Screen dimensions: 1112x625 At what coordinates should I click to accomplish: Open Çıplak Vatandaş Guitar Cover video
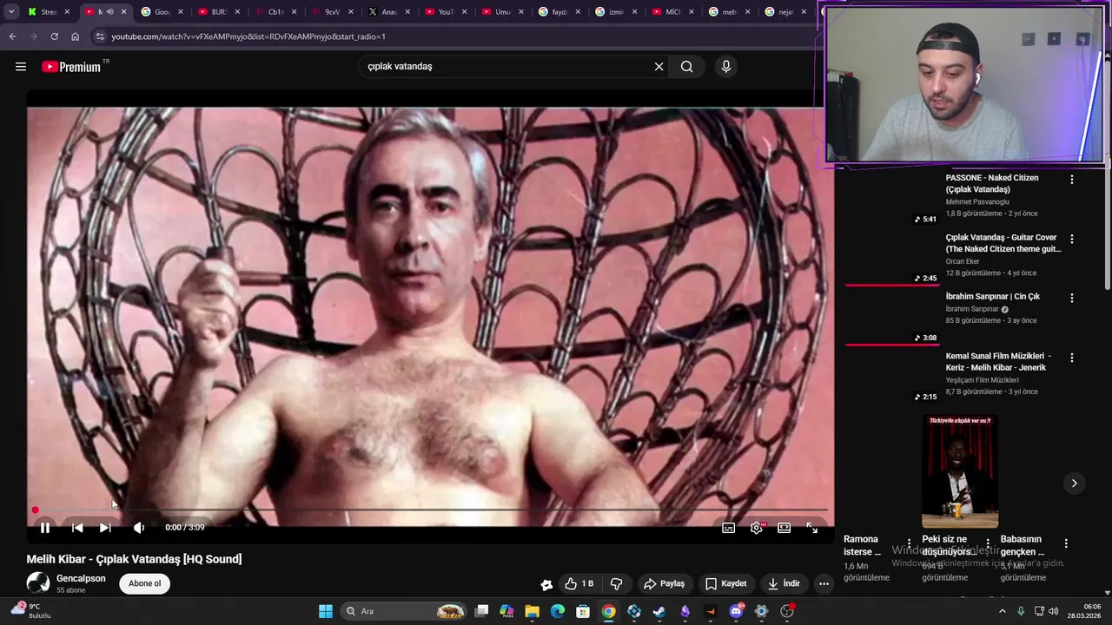1003,243
